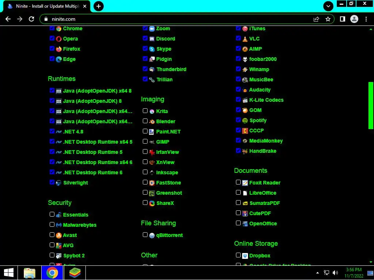Check the Essentials checkbox
374x280 pixels.
tap(52, 214)
